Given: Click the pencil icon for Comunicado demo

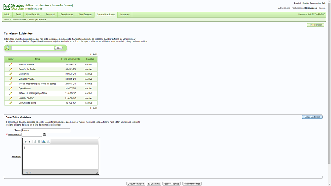Looking at the screenshot, I should pyautogui.click(x=10, y=103).
